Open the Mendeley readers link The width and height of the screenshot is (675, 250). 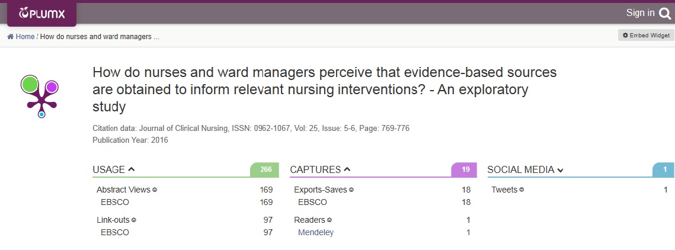[316, 232]
